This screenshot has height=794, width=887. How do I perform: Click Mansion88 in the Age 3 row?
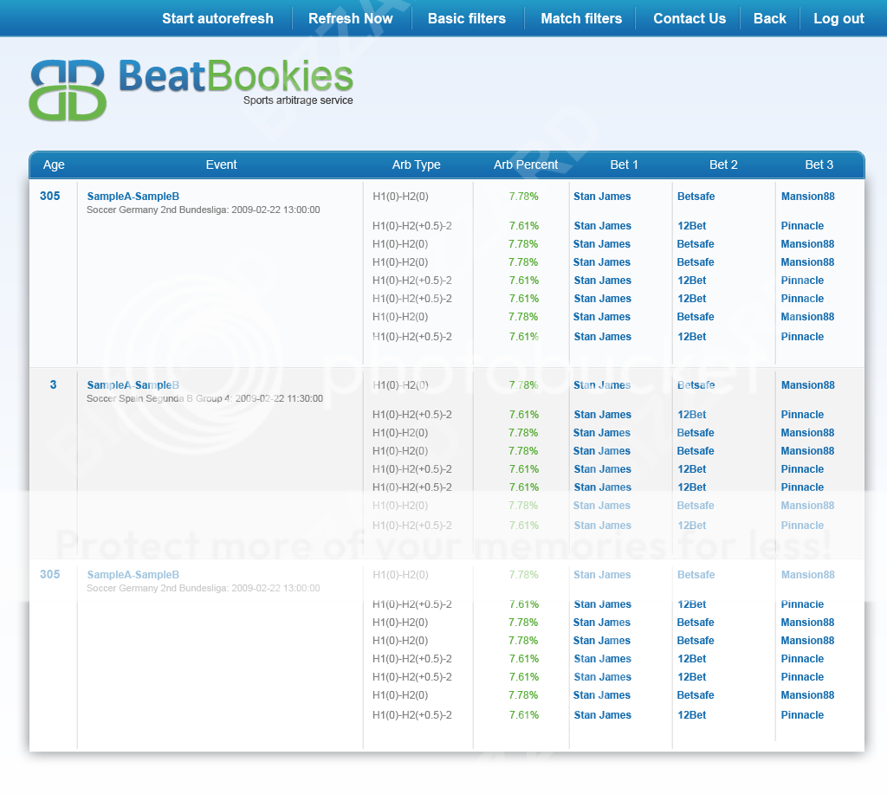coord(808,385)
